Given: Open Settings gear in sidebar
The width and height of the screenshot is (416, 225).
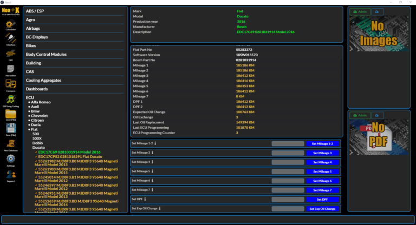Looking at the screenshot, I should click(x=10, y=159).
